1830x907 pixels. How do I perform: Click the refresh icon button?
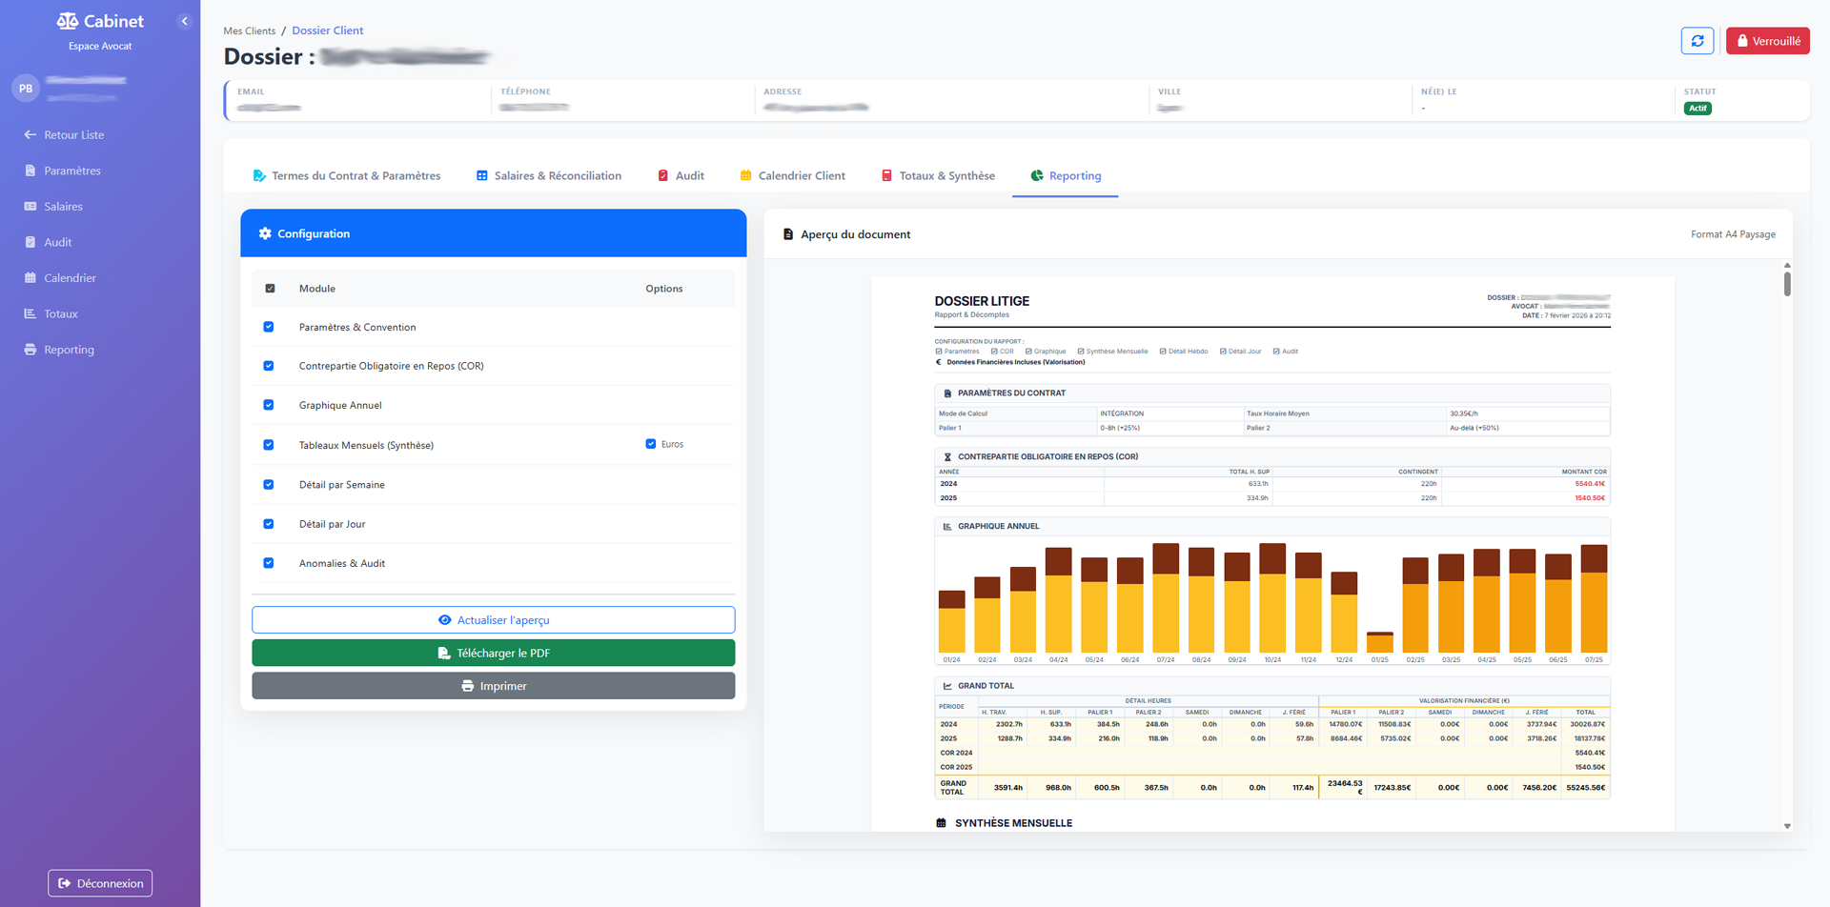pos(1697,41)
